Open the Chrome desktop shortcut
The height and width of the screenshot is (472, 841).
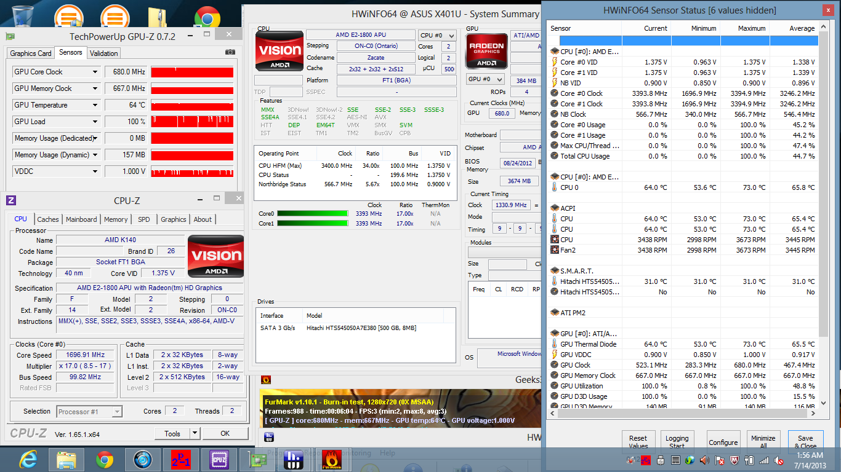(x=207, y=17)
